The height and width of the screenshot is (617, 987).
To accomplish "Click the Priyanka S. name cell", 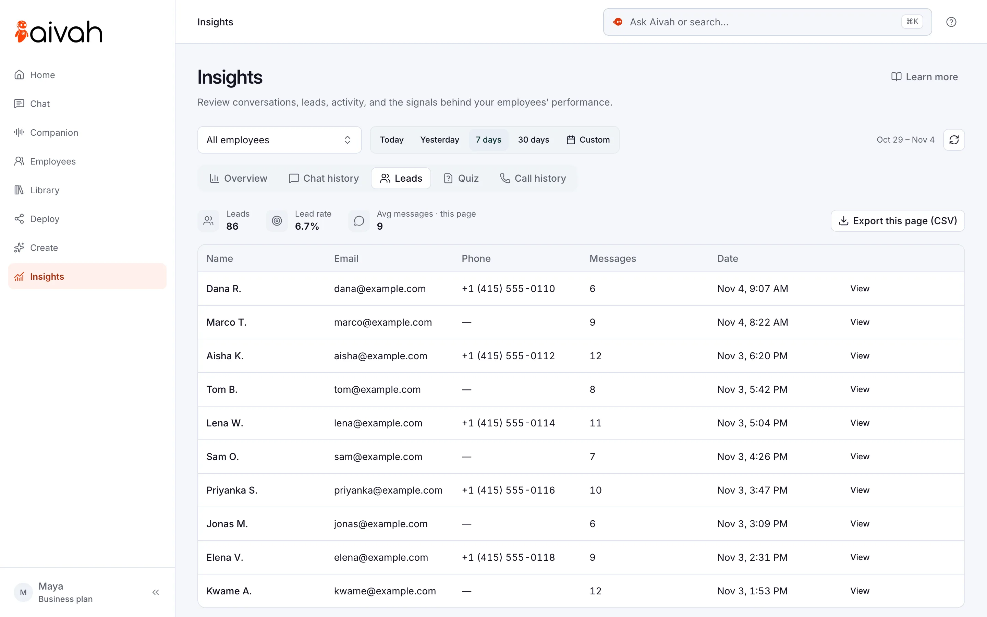I will point(232,490).
